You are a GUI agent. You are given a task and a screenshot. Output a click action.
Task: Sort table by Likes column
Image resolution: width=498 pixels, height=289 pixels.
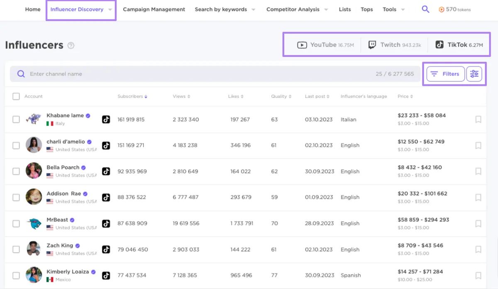[x=236, y=96]
